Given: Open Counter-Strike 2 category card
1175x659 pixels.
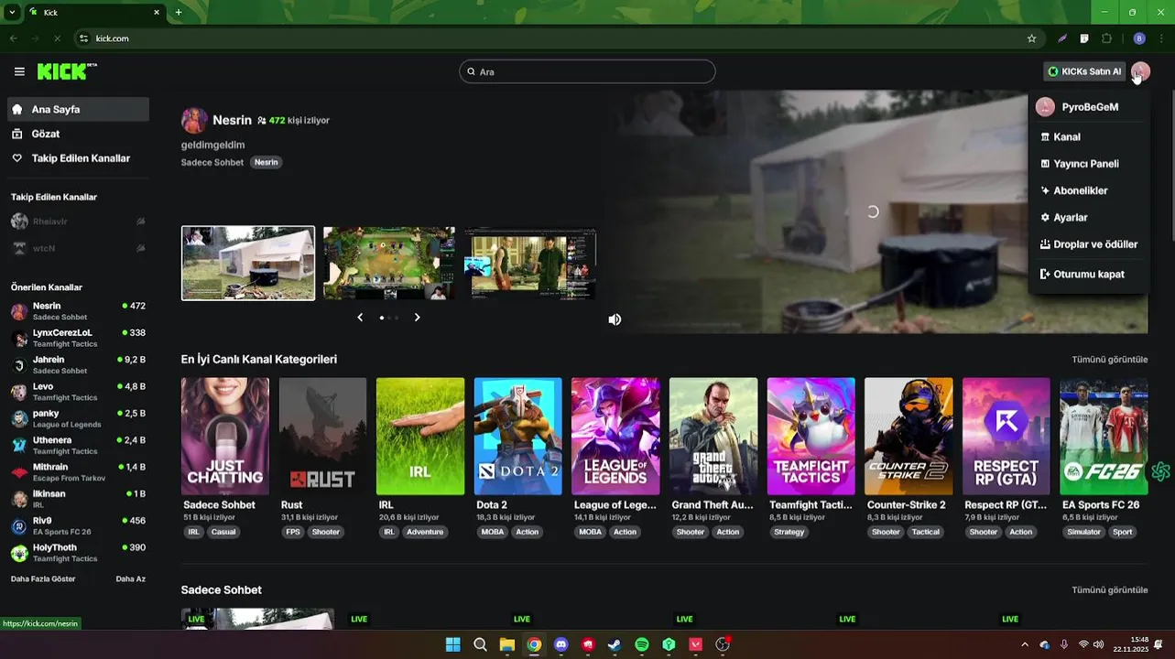Looking at the screenshot, I should pyautogui.click(x=908, y=437).
